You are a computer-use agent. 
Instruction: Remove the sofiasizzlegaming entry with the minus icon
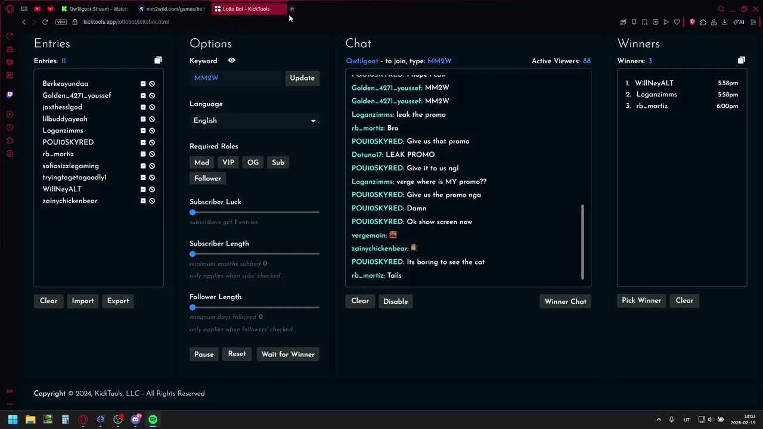click(x=143, y=166)
